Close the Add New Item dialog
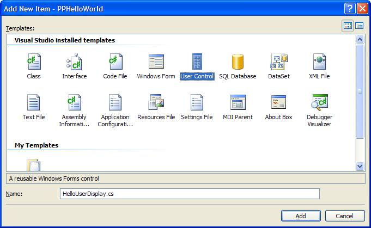This screenshot has height=228, width=371. 362,9
